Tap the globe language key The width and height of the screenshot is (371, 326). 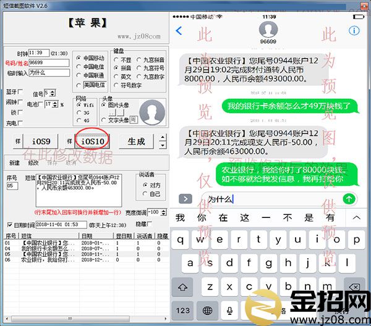[207, 311]
